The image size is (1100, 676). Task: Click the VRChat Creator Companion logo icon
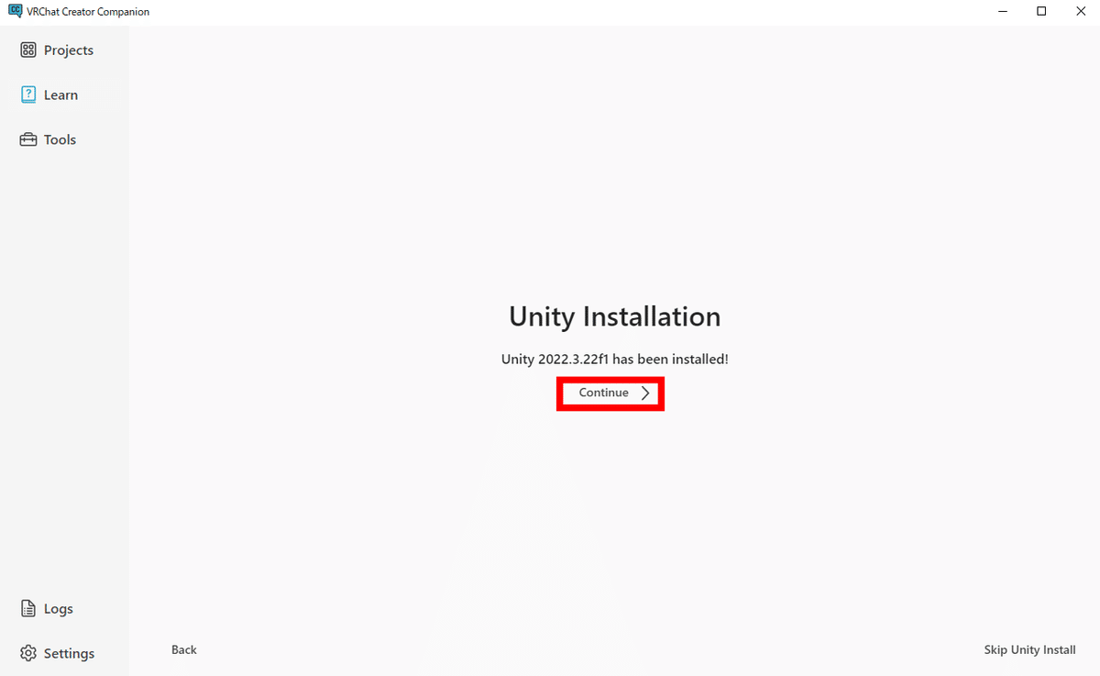click(15, 11)
